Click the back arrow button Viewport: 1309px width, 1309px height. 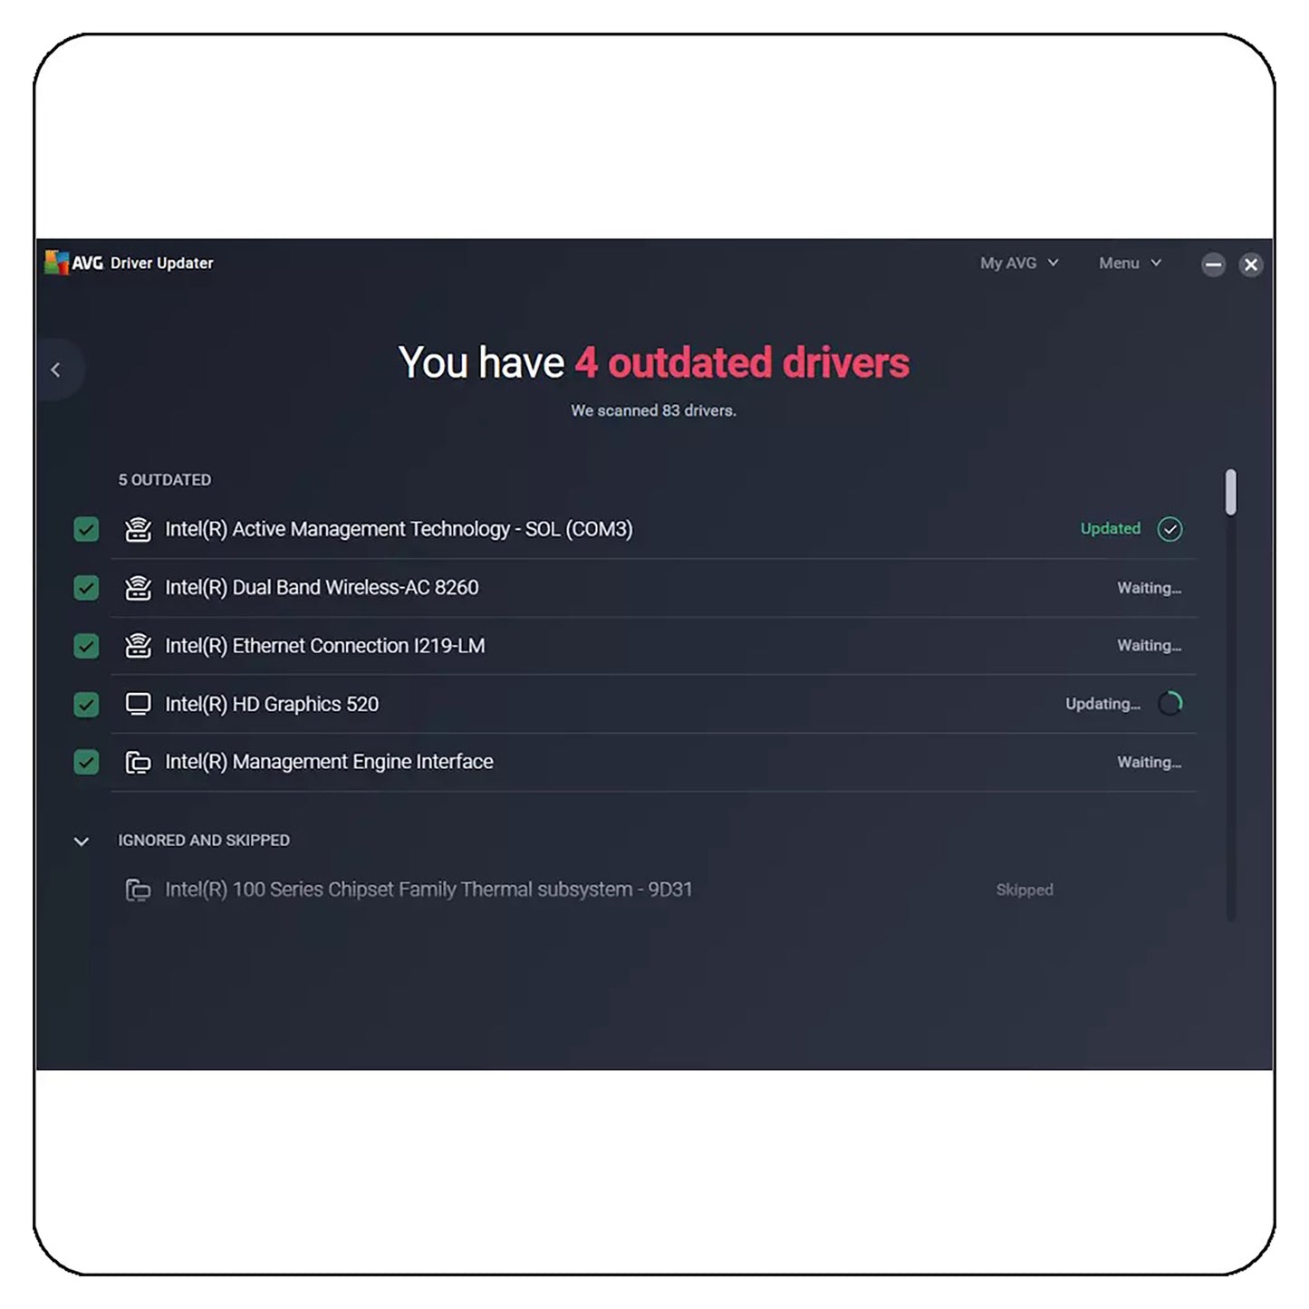click(x=57, y=369)
